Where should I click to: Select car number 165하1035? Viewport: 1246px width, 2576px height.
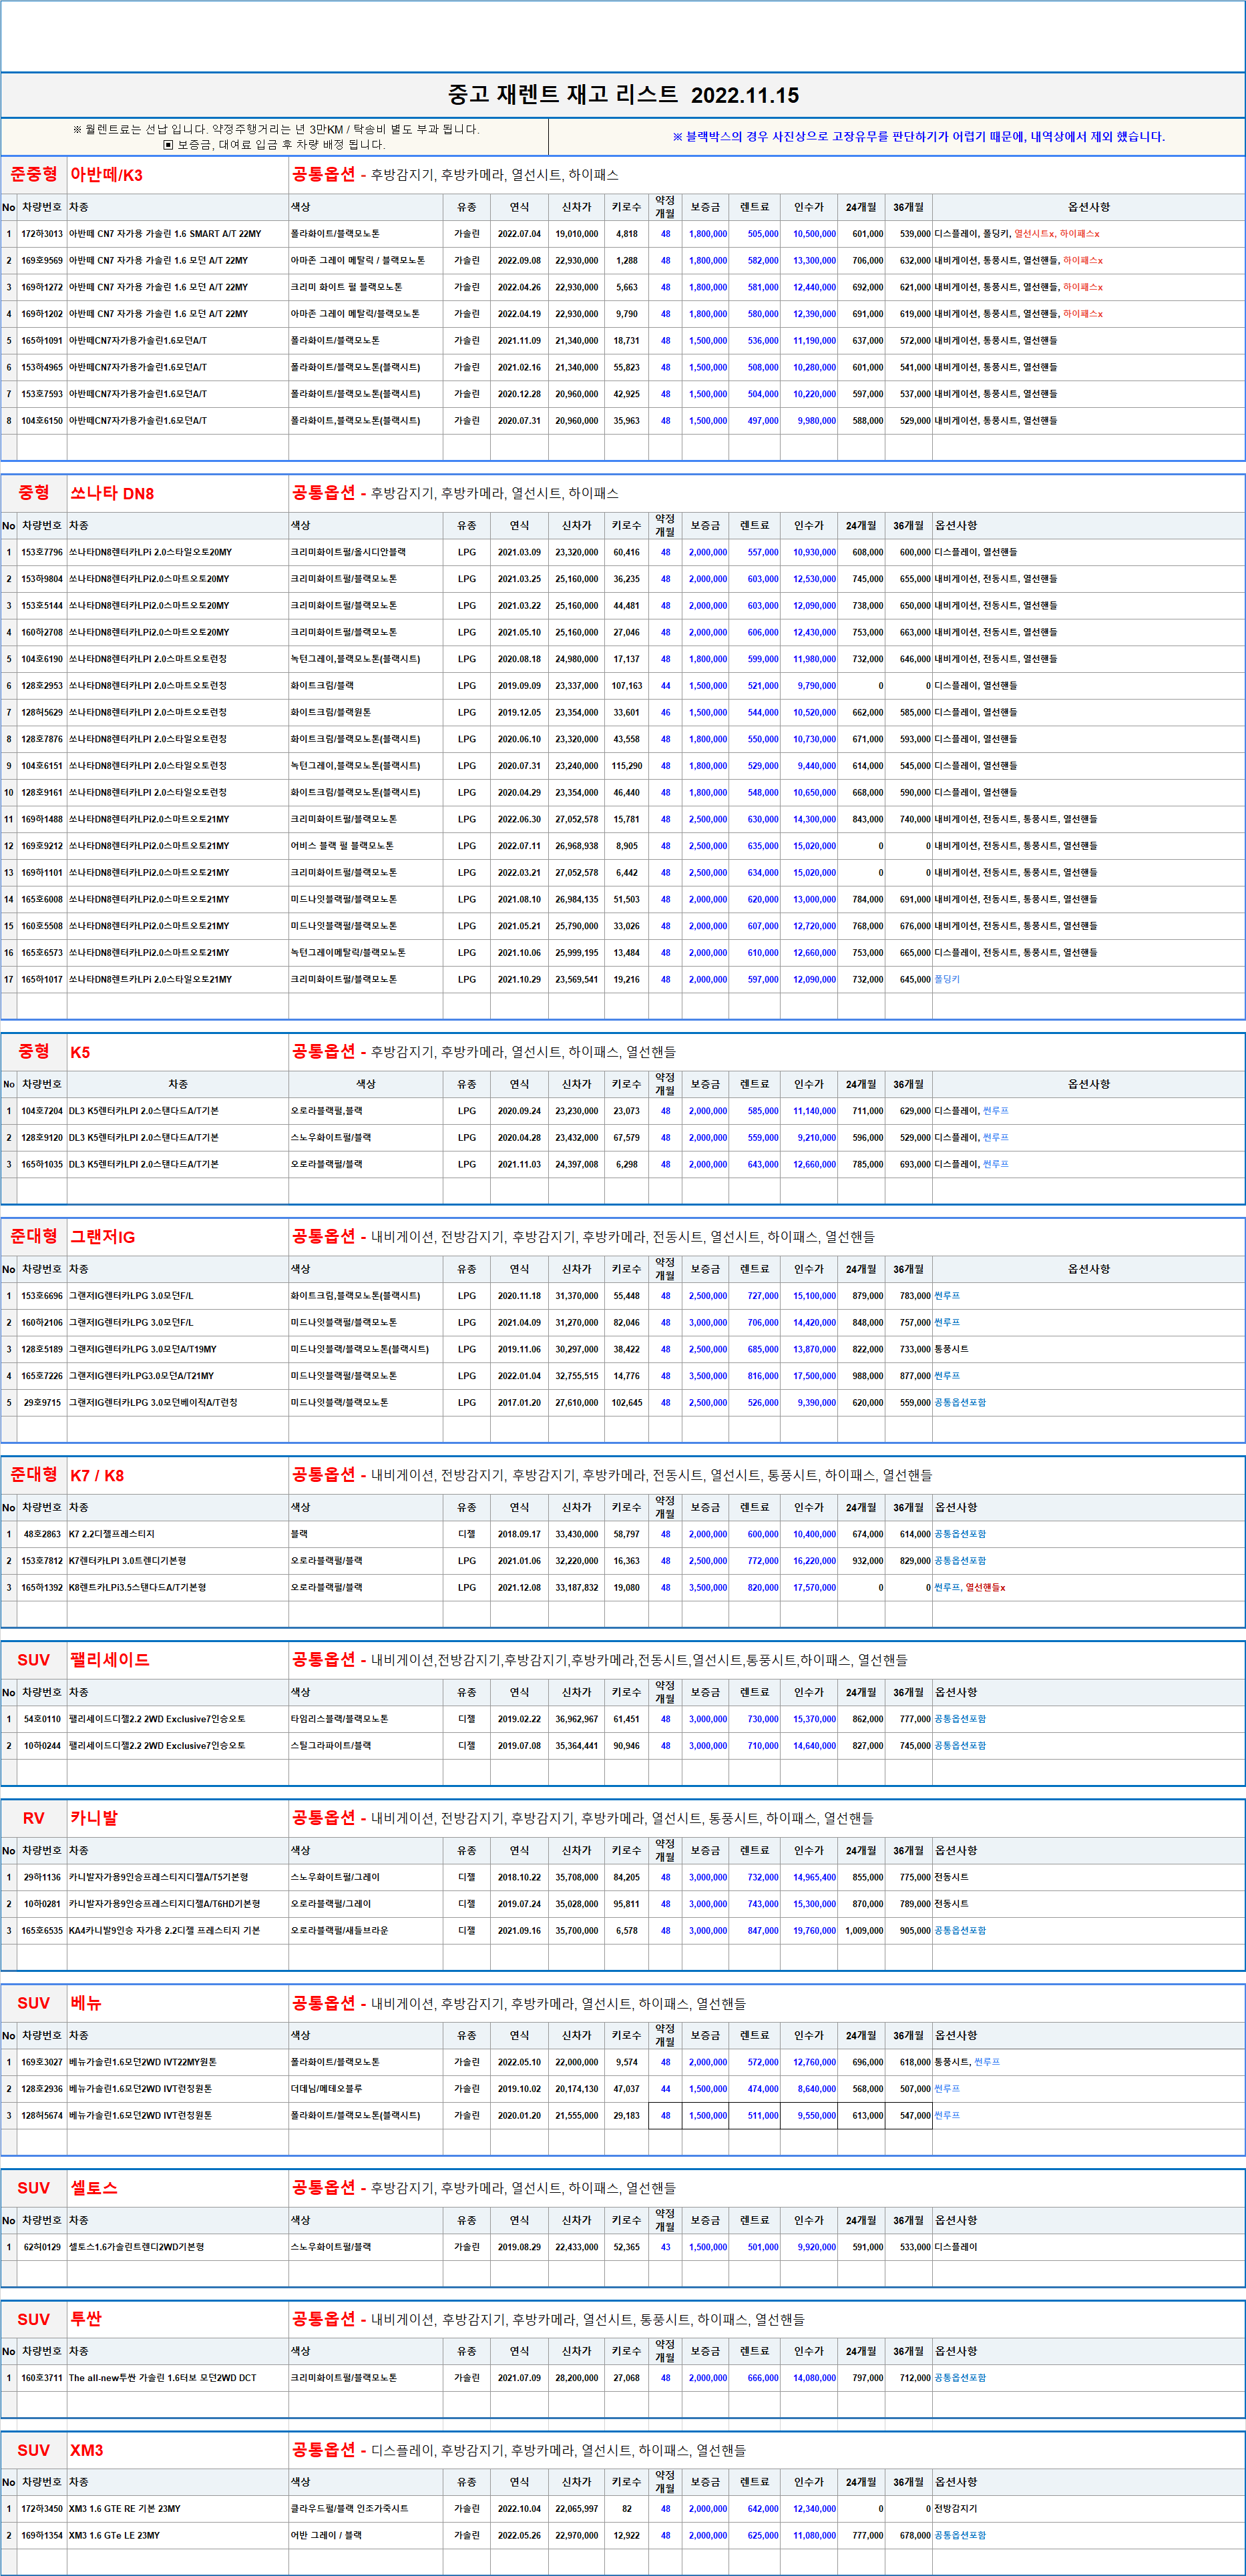point(42,1164)
